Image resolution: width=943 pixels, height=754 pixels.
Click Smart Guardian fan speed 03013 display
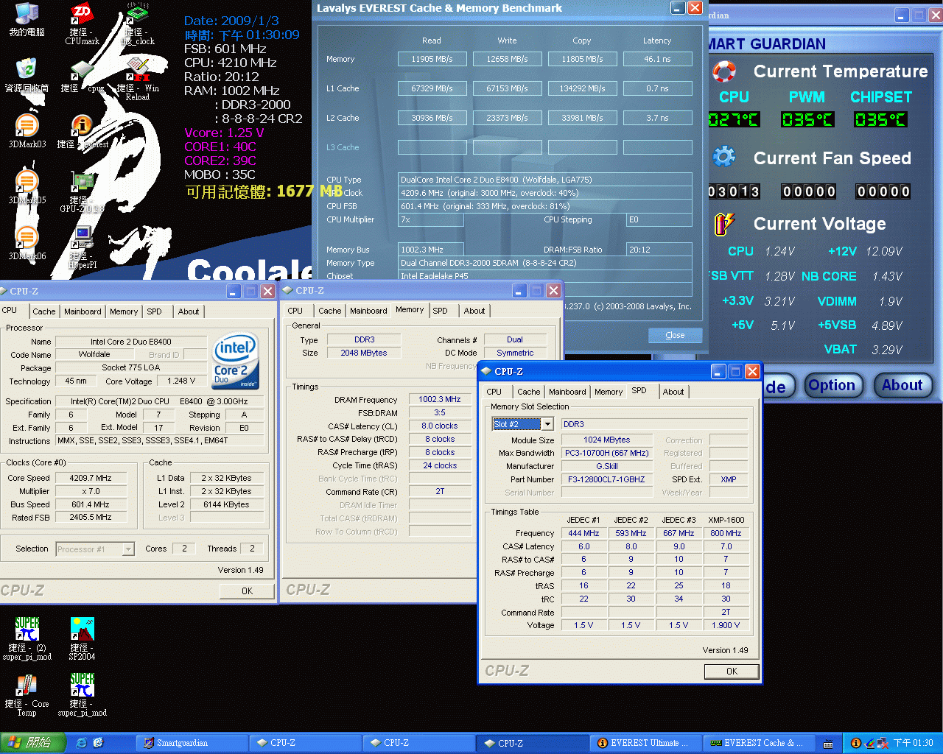pyautogui.click(x=734, y=191)
